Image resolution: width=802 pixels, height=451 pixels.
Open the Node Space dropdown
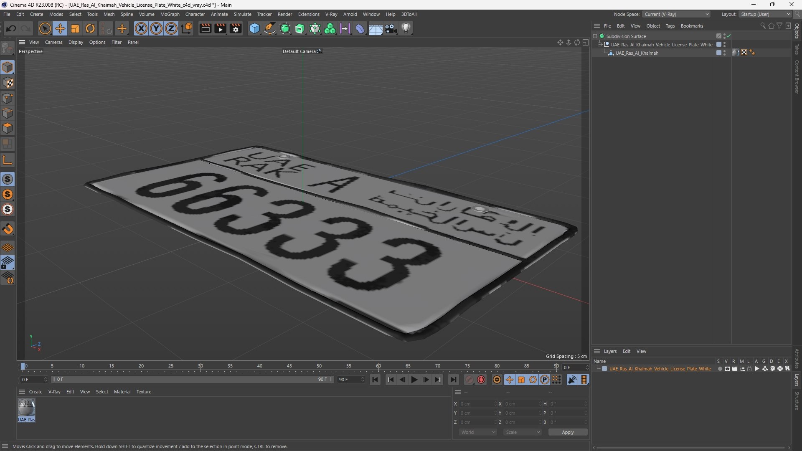coord(676,14)
